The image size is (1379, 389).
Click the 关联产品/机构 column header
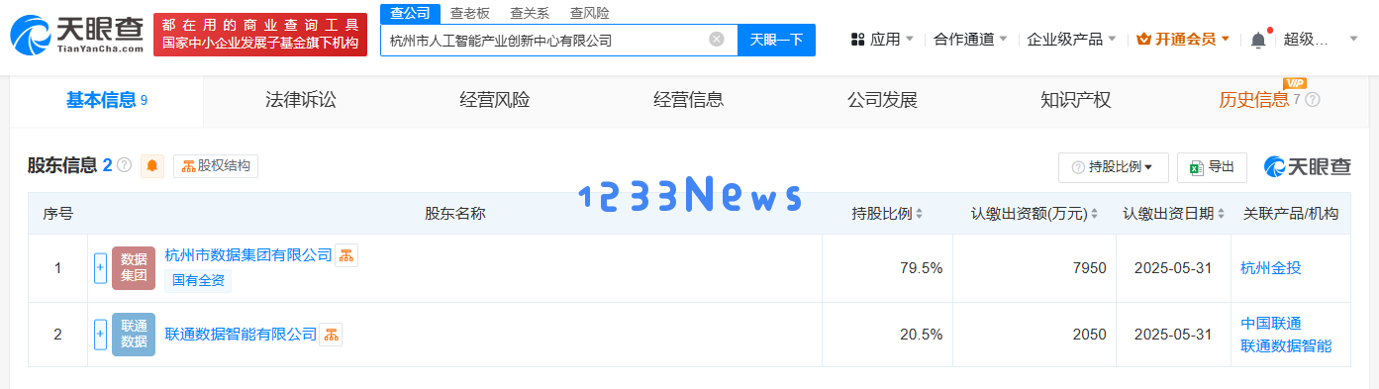click(1291, 214)
